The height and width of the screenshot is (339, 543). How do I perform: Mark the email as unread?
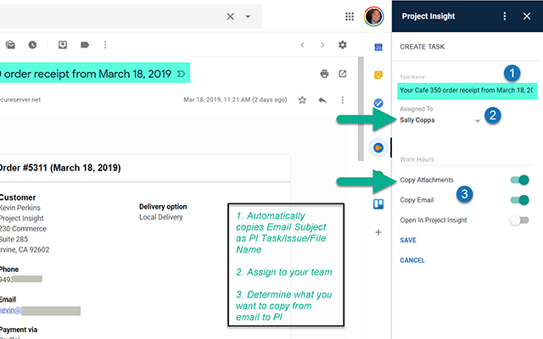coord(10,45)
